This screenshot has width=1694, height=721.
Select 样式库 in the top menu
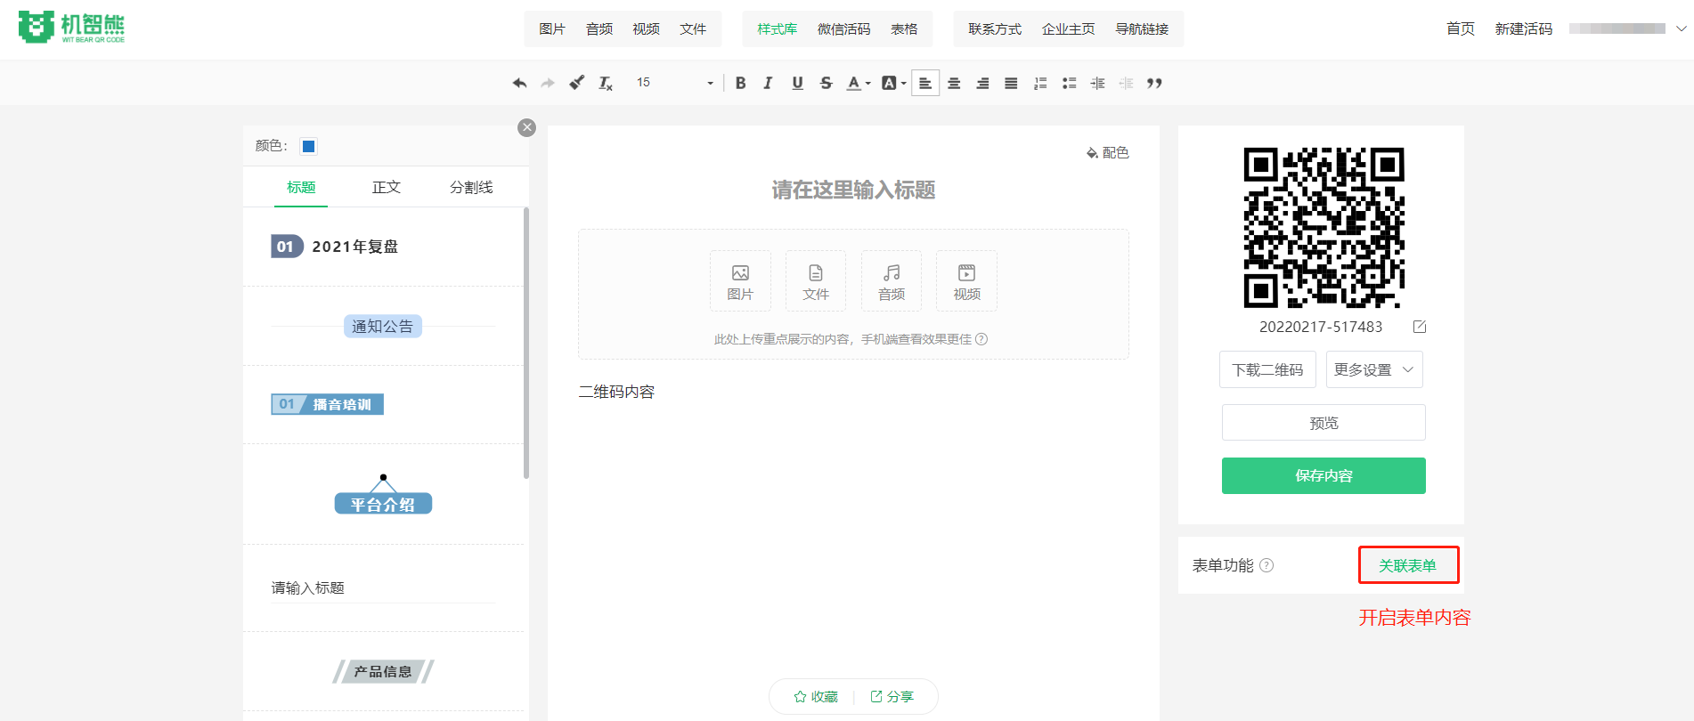tap(777, 28)
